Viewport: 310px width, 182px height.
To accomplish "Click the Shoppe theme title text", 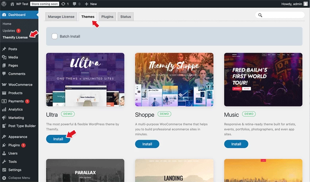I will click(x=144, y=115).
